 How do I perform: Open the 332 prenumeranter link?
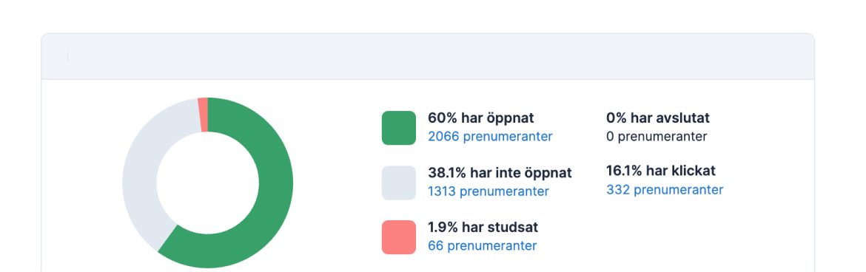click(665, 190)
